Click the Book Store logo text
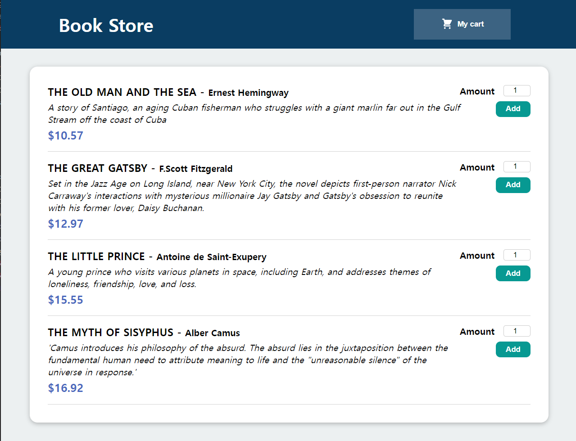Image resolution: width=576 pixels, height=441 pixels. (105, 26)
